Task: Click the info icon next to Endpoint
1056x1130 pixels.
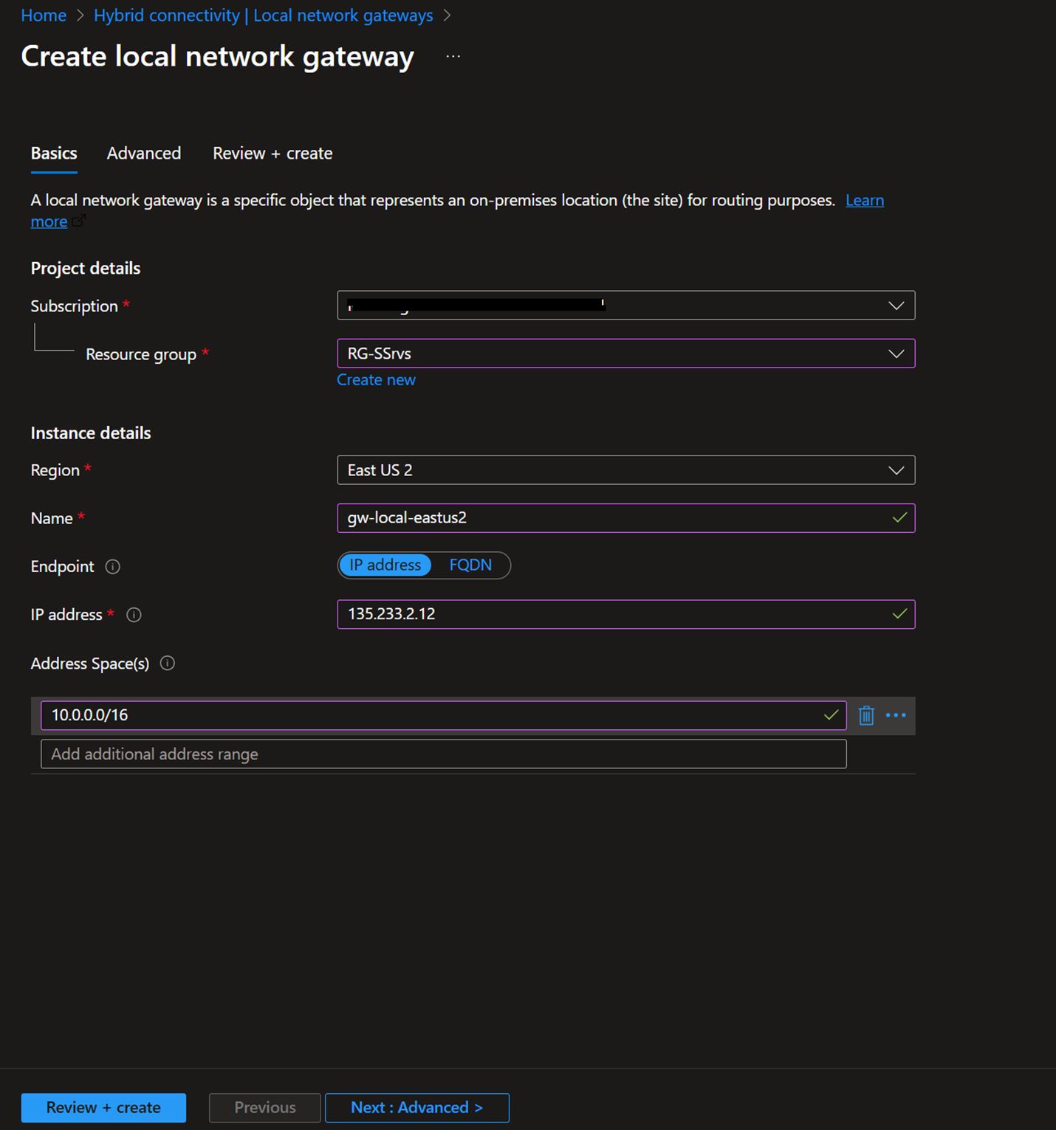Action: coord(112,567)
